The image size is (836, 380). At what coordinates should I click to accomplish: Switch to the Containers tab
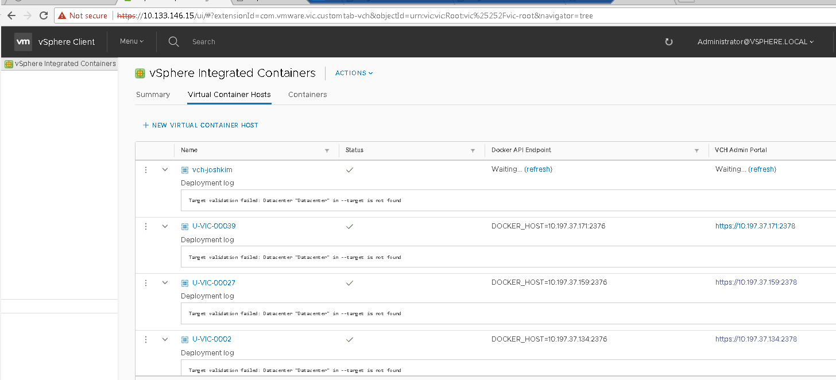coord(307,94)
